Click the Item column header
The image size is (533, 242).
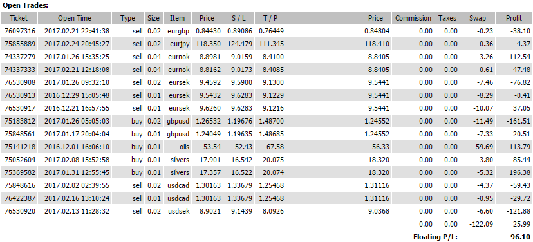coord(178,19)
